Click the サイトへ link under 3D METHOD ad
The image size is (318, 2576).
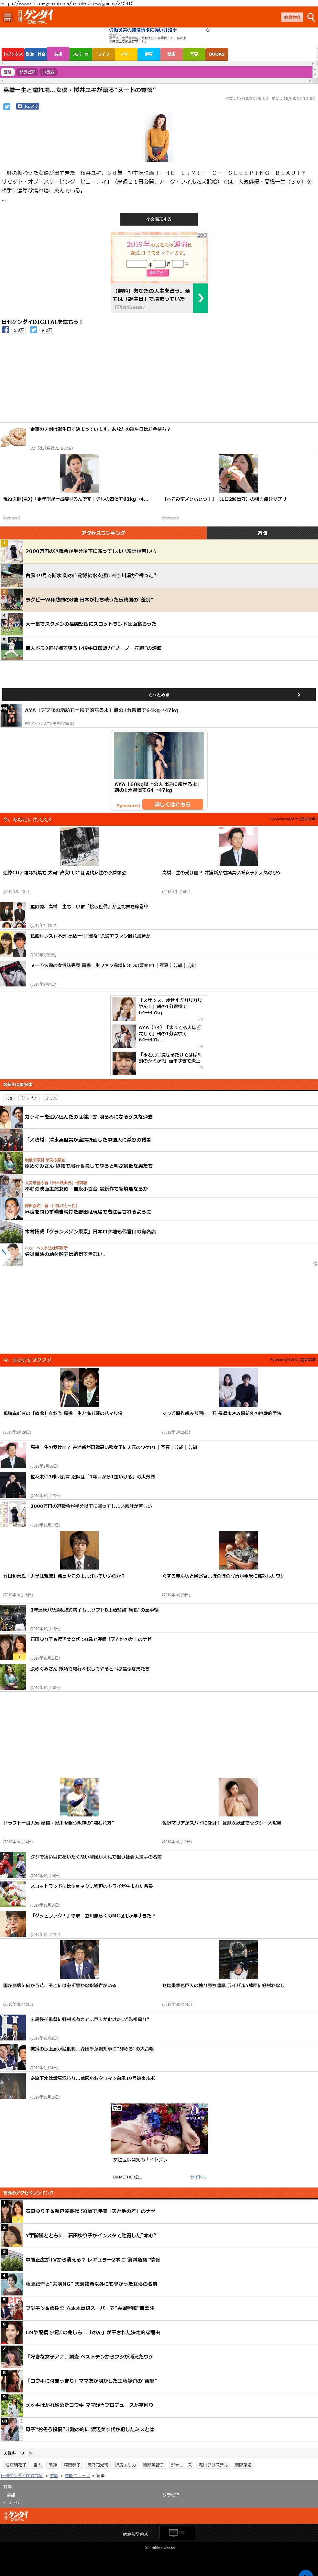198,2177
